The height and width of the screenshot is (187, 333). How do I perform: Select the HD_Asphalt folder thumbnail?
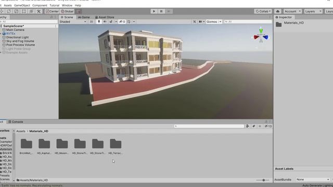pyautogui.click(x=44, y=144)
